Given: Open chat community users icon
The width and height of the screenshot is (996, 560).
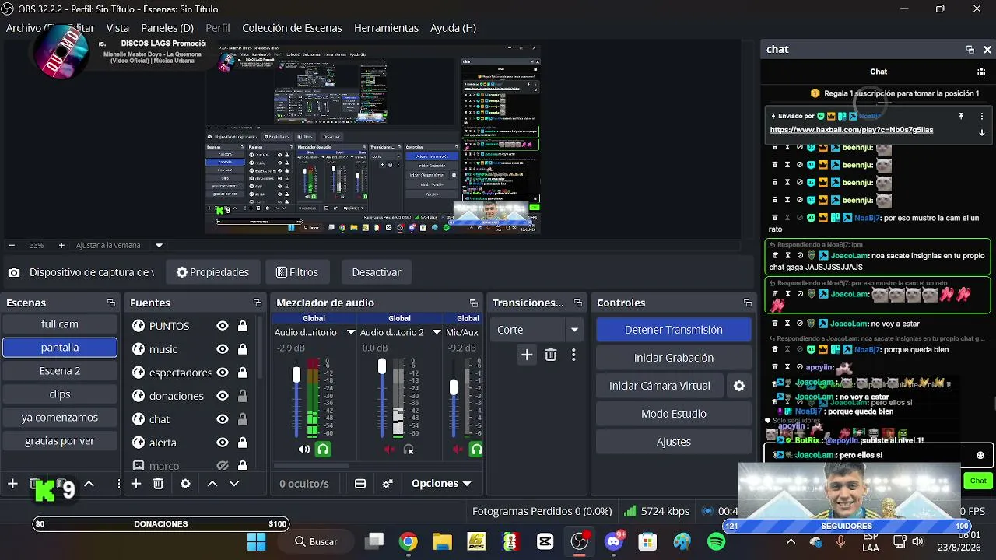Looking at the screenshot, I should (981, 72).
